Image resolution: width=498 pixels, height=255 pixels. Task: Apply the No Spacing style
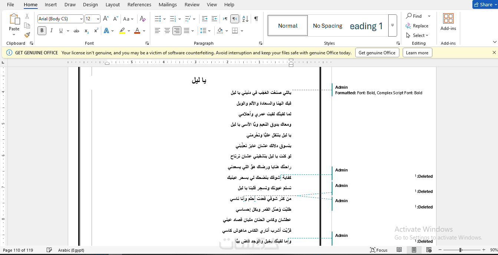coord(328,25)
